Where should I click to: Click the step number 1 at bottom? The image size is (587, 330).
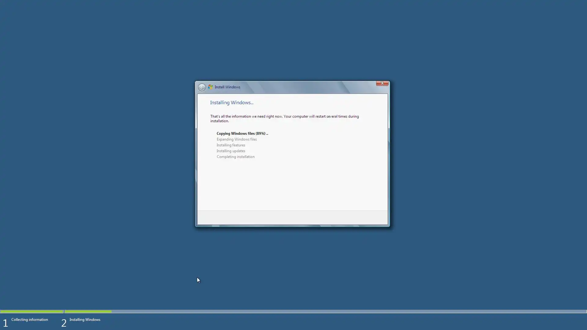tap(5, 323)
